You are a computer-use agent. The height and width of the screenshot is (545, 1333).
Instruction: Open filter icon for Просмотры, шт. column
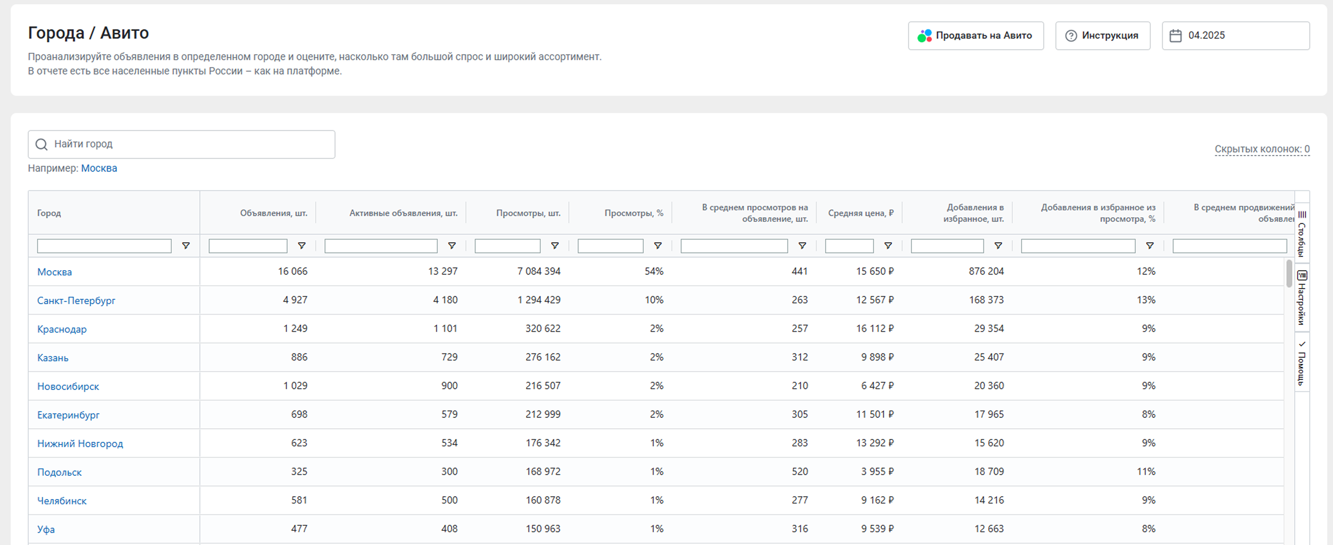pos(555,246)
